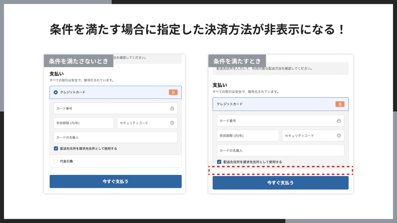Click lock icon in right カード番号 field

tap(339, 121)
